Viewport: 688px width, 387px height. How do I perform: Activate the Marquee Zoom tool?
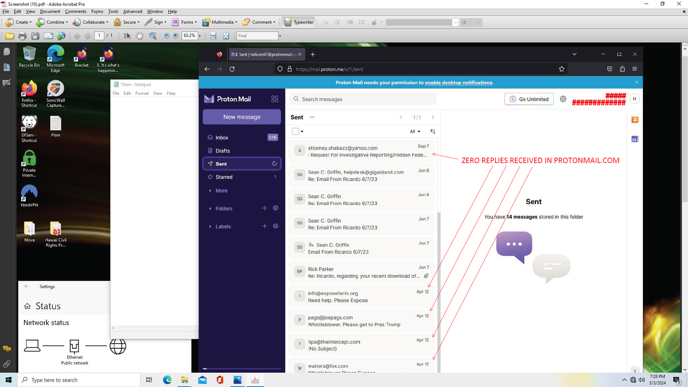point(153,36)
